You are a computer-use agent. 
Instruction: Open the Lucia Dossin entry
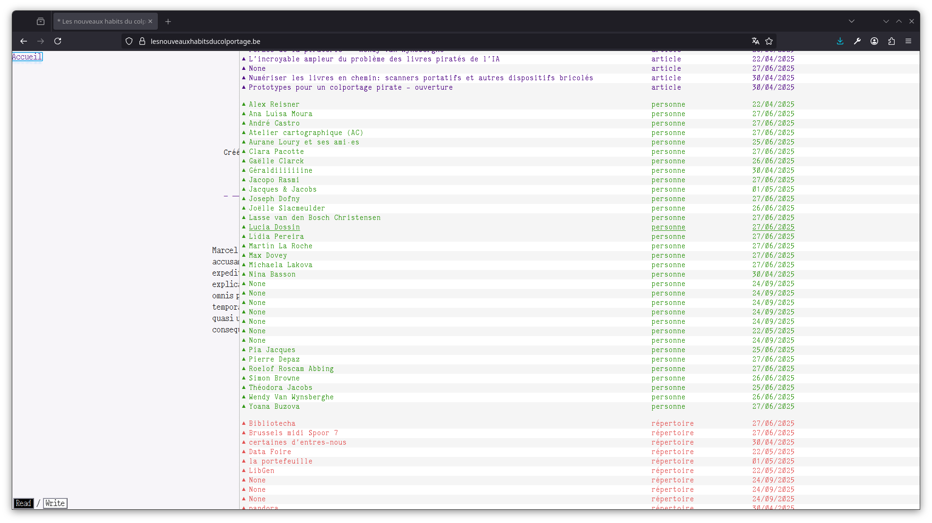pos(274,227)
